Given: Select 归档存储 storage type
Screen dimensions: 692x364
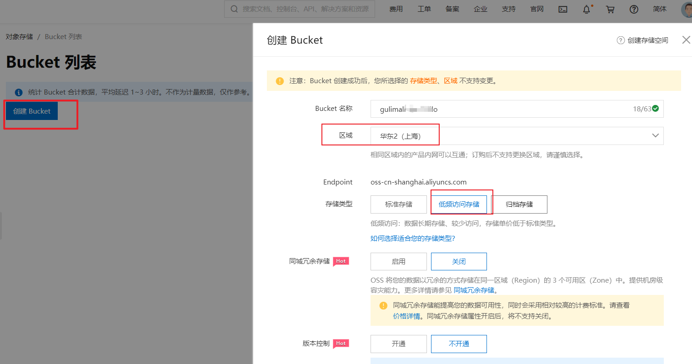Looking at the screenshot, I should (519, 204).
